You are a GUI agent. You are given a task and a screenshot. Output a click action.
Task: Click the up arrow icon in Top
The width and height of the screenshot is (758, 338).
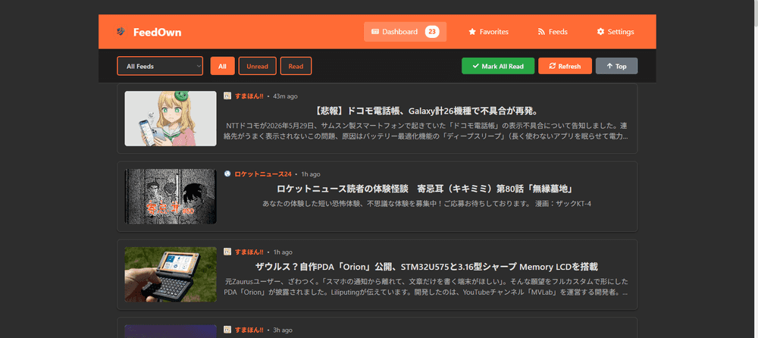tap(609, 66)
